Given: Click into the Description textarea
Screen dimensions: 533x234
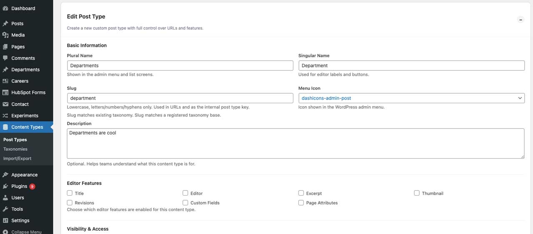Looking at the screenshot, I should (295, 143).
